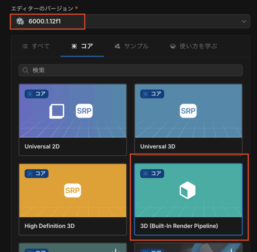Click the Universal 2D title text

pyautogui.click(x=42, y=146)
